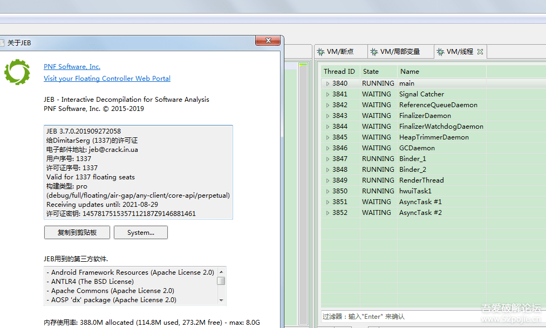The width and height of the screenshot is (546, 328).
Task: Click the vertical scrollbar of the code view
Action: 303,194
